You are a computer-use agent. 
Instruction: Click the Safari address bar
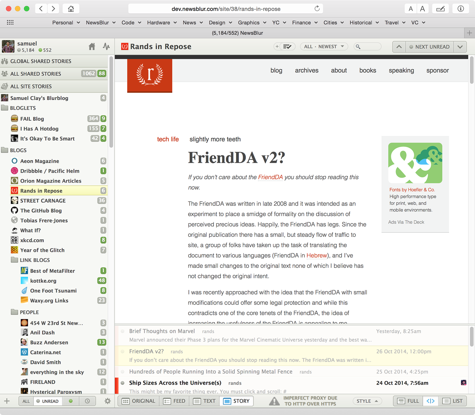click(226, 9)
